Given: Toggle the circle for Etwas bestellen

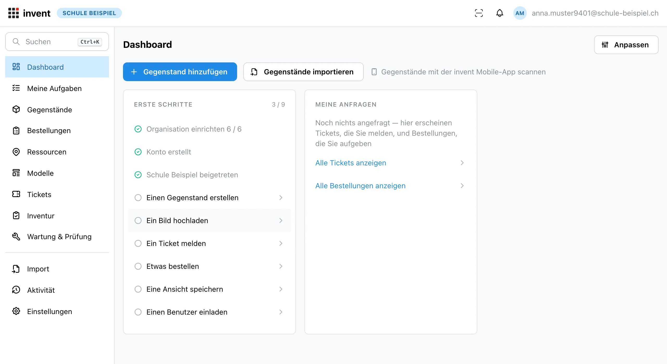Looking at the screenshot, I should point(138,266).
